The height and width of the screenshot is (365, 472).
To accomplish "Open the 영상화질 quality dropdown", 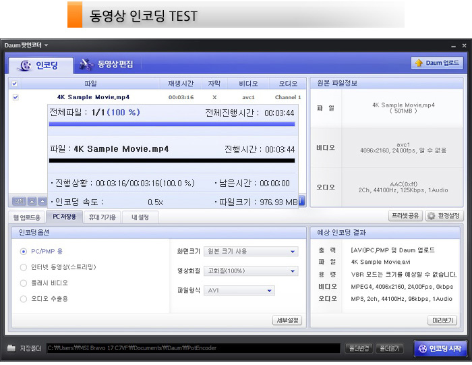I will (251, 271).
